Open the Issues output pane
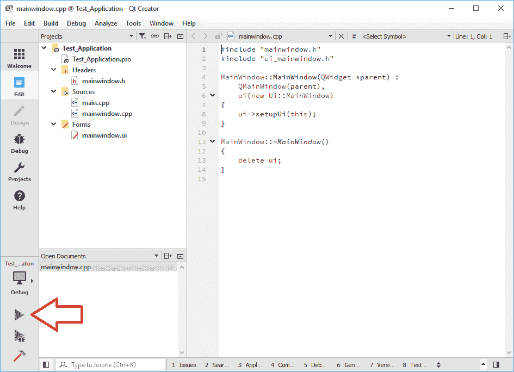 click(184, 365)
